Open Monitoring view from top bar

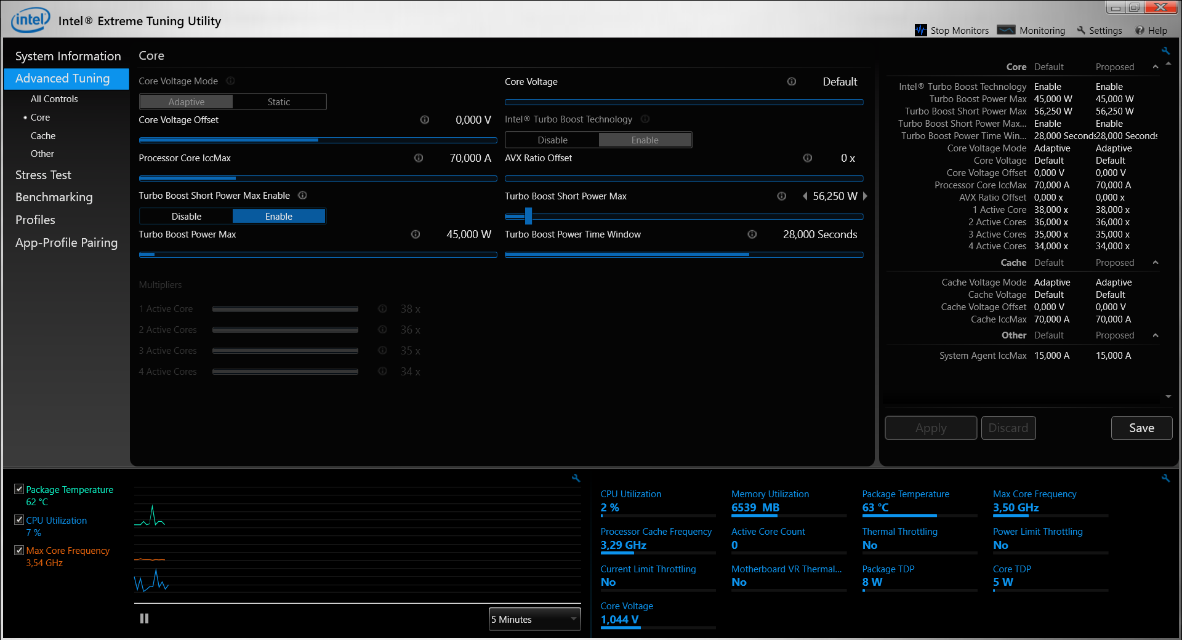1031,30
